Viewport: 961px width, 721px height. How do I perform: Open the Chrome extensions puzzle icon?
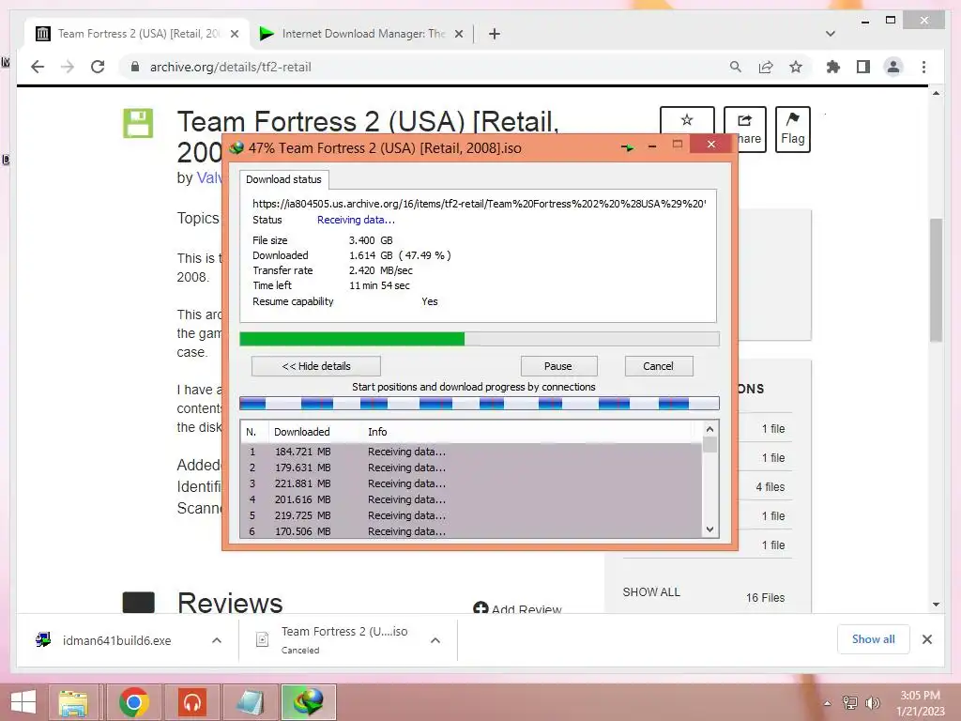(x=833, y=67)
